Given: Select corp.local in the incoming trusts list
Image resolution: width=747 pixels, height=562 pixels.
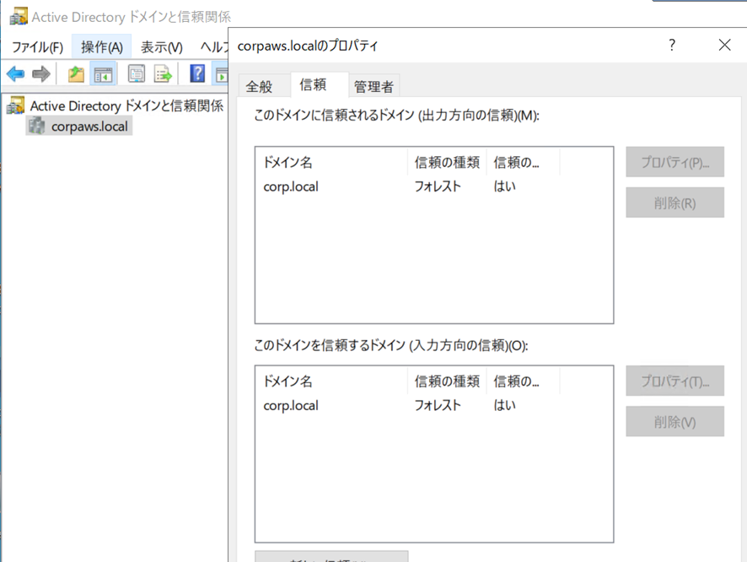Looking at the screenshot, I should [x=291, y=405].
